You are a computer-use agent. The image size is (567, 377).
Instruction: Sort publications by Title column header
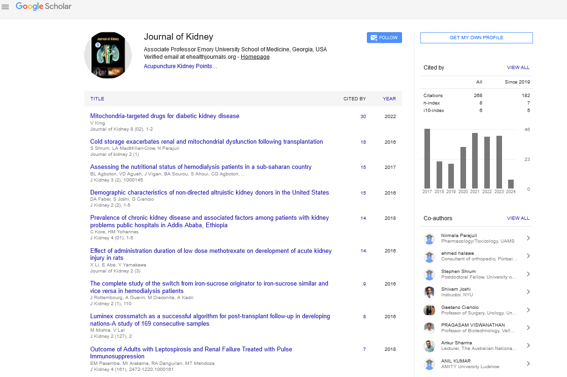[97, 99]
